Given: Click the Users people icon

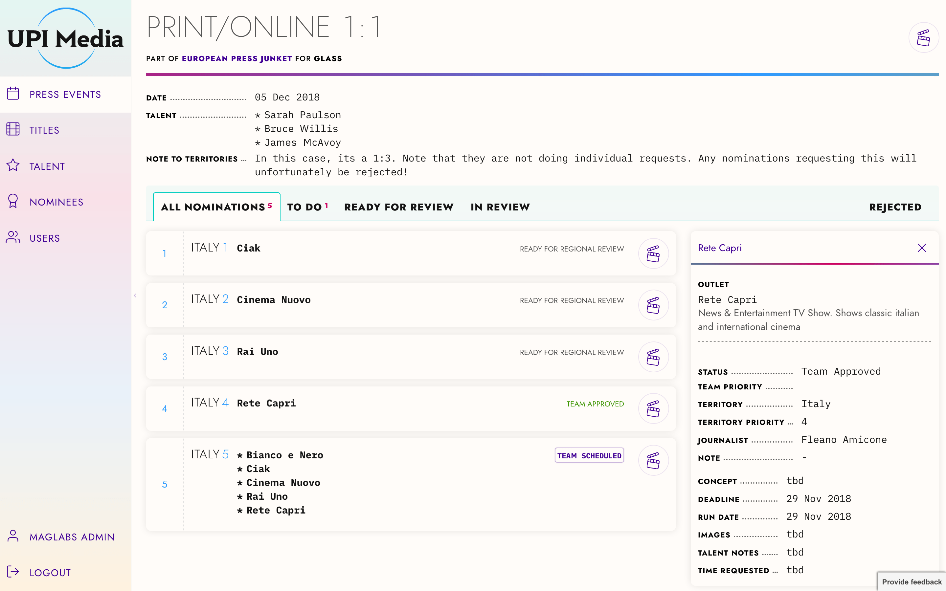Looking at the screenshot, I should point(13,237).
